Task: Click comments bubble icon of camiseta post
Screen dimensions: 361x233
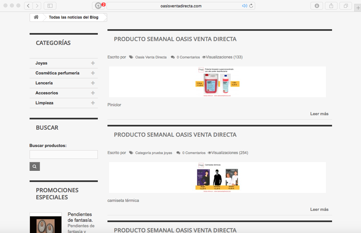Action: (178, 153)
